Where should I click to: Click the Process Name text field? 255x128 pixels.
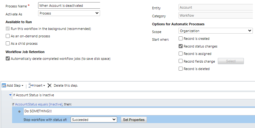coord(69,6)
